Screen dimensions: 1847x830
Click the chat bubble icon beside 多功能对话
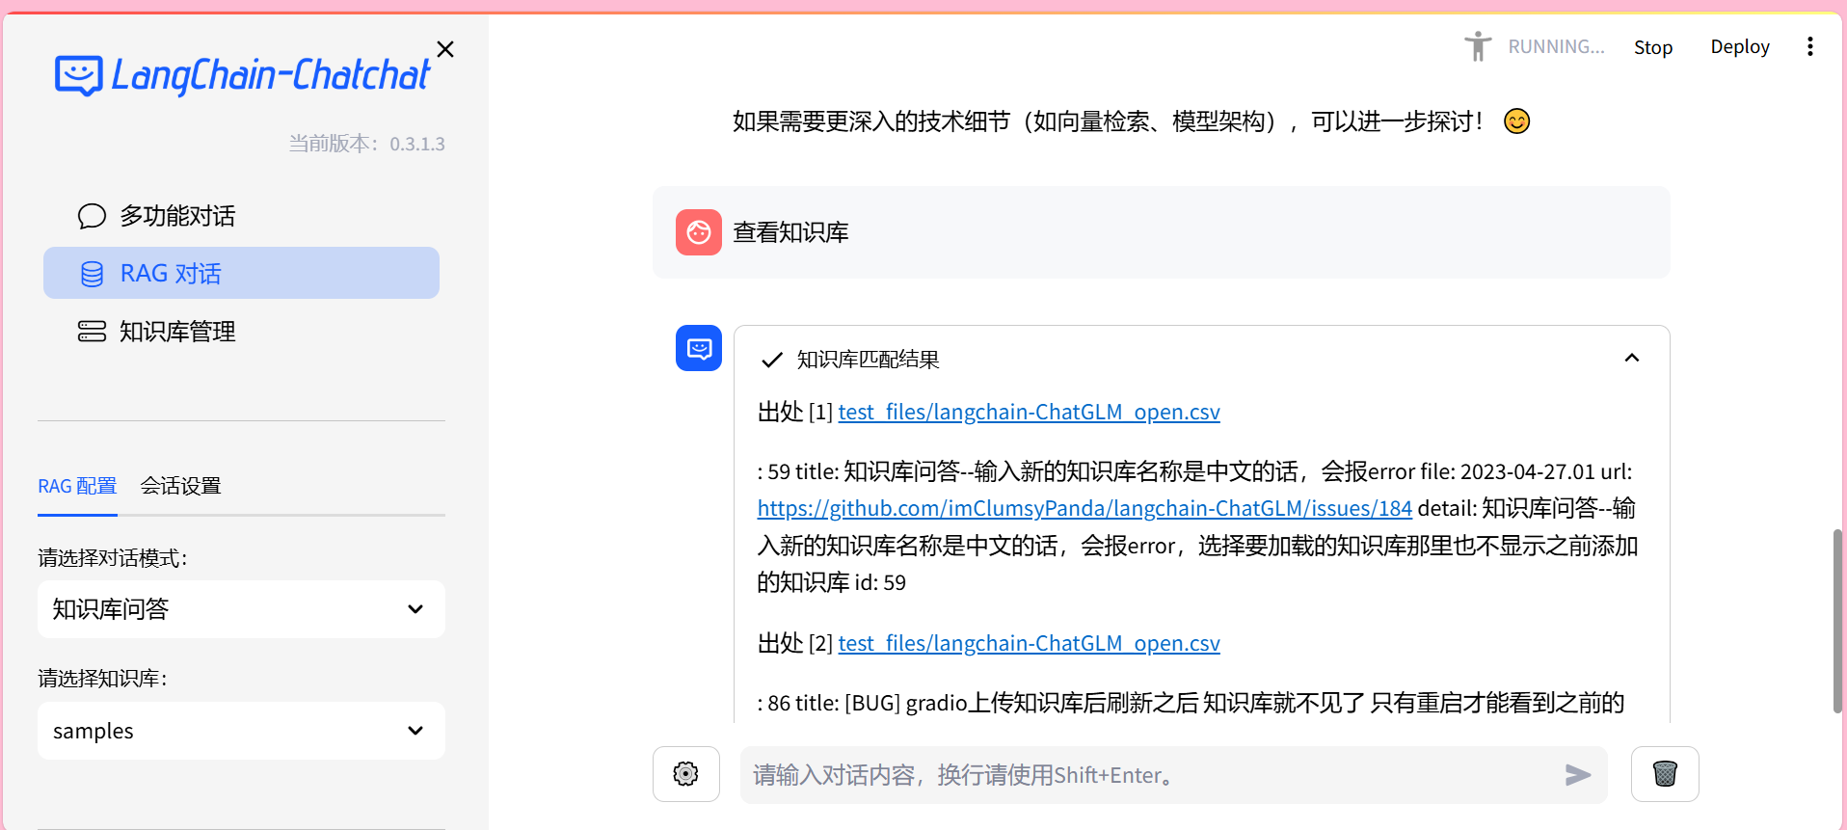point(92,216)
